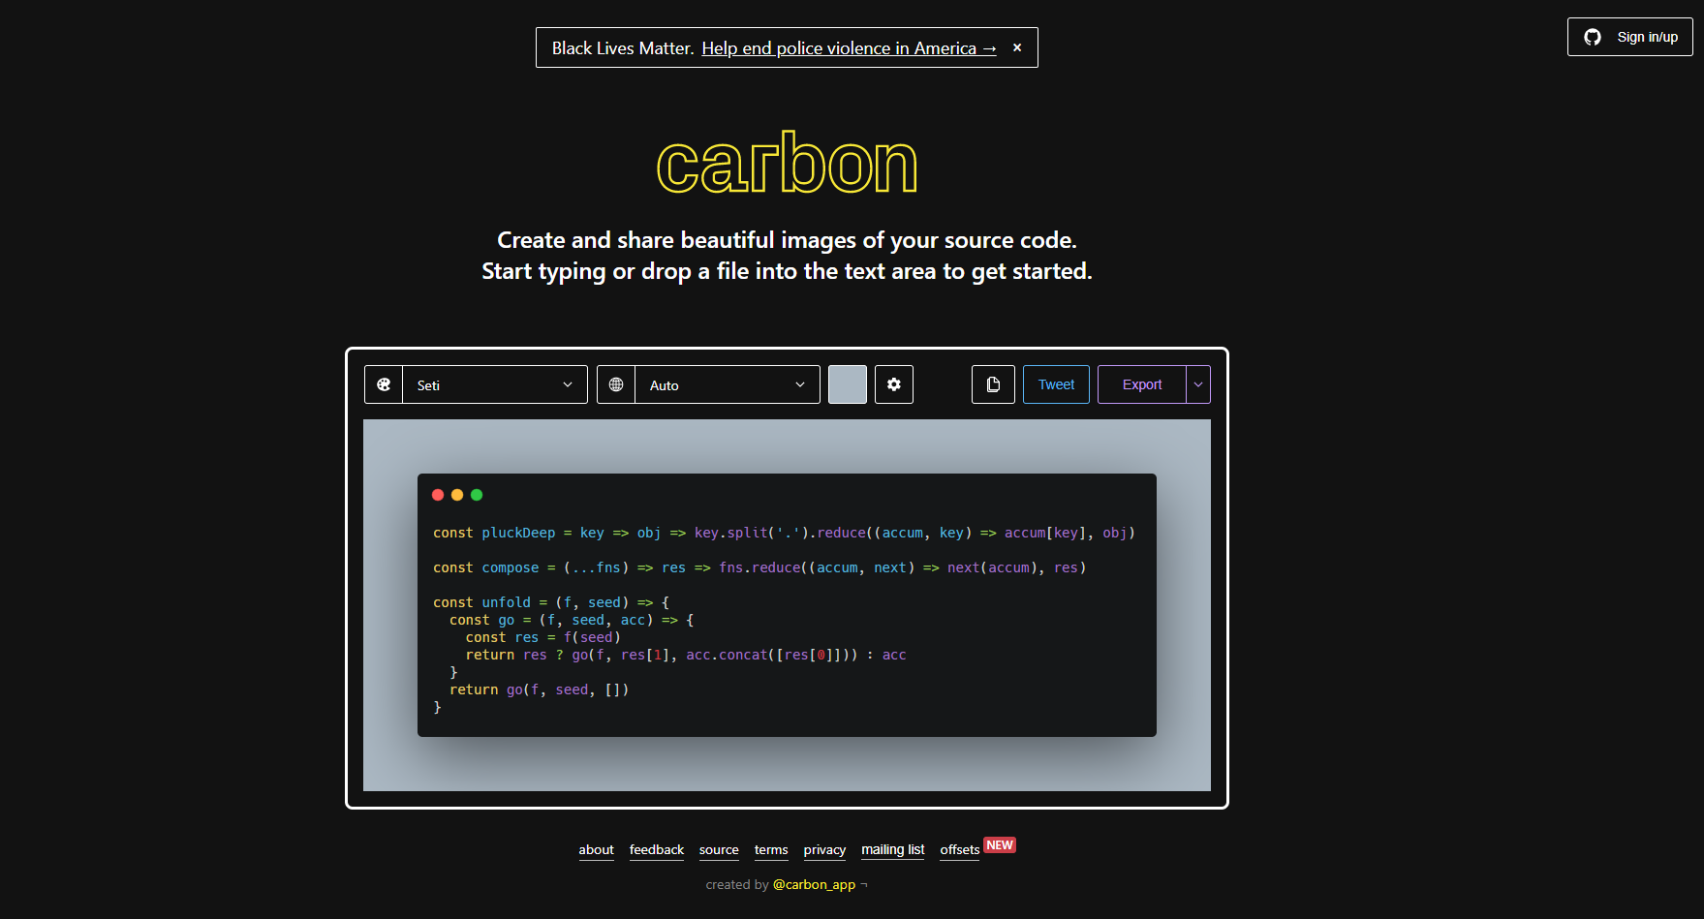Open the source footer link
The width and height of the screenshot is (1704, 919).
click(x=719, y=850)
